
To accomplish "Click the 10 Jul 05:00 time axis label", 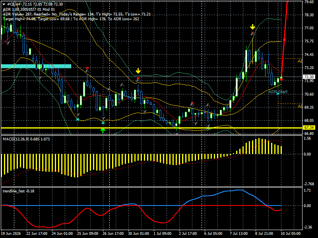I will pos(291,233).
